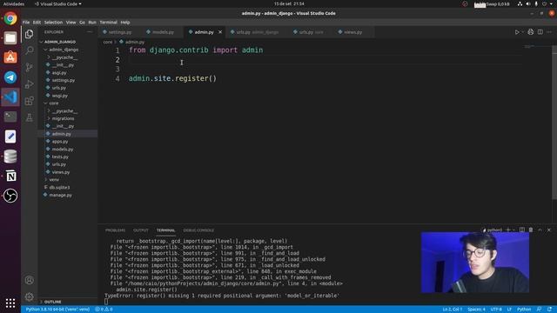
Task: Open wsgi.py in the explorer
Action: coord(59,96)
